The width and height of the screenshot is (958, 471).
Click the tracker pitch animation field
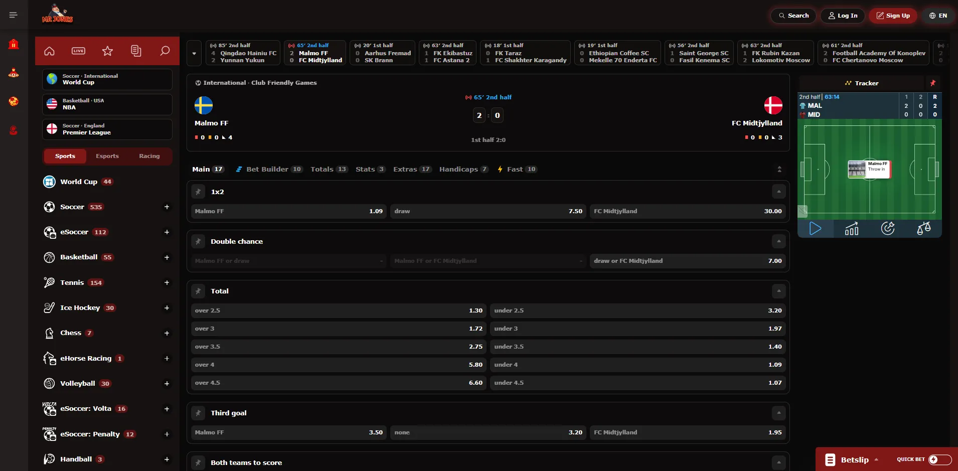pyautogui.click(x=870, y=169)
